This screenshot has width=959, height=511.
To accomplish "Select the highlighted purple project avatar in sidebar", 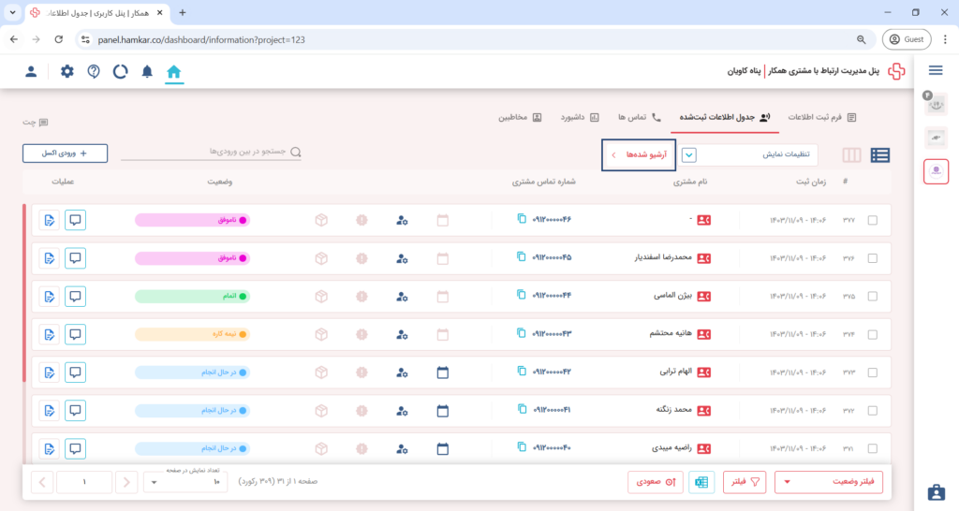I will point(936,171).
